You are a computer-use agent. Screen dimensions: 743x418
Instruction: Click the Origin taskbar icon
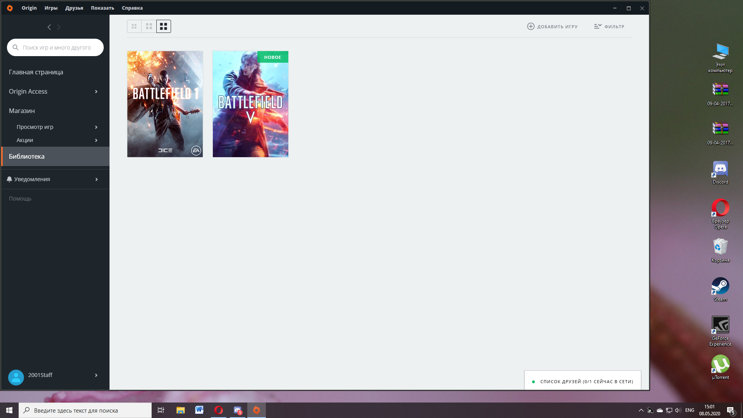pos(257,410)
